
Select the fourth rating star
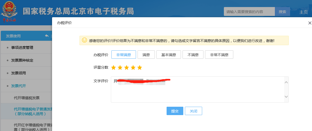[x=133, y=68]
